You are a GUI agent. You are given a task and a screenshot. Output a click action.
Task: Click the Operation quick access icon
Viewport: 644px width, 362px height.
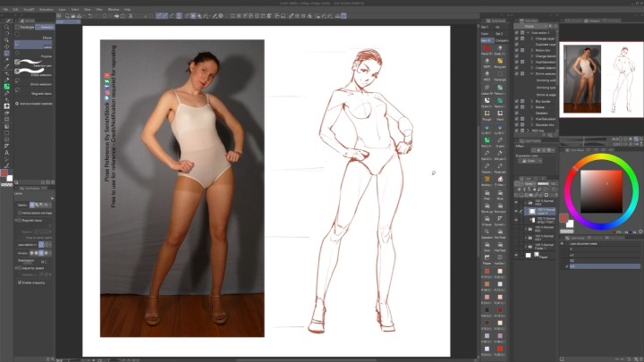click(487, 232)
